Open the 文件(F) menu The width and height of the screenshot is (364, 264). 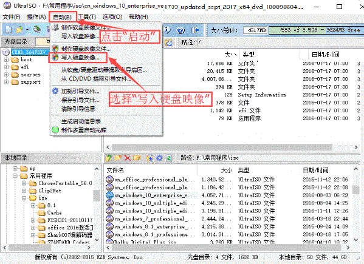click(12, 17)
